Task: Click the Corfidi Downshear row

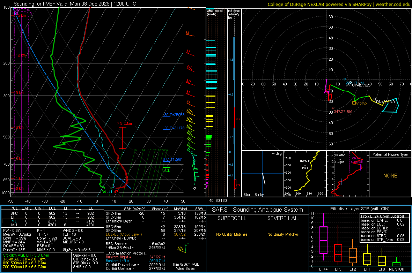Action: pos(135,265)
